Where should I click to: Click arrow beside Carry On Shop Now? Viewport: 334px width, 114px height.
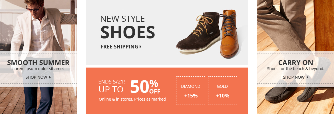click(x=307, y=77)
